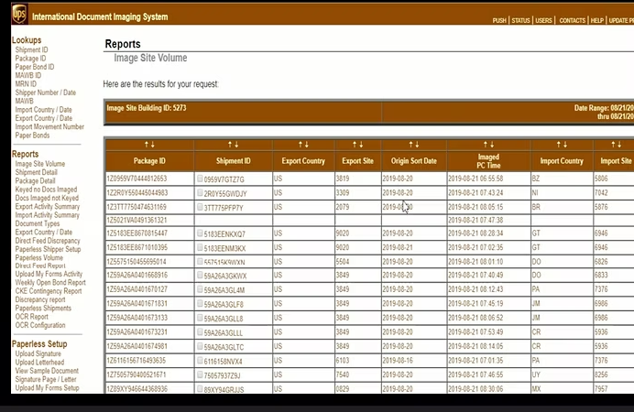This screenshot has height=412, width=634.
Task: Click HELP in the header menu
Action: coord(597,20)
